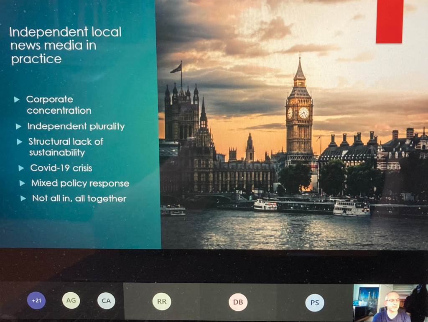Click the presenter's webcam video thumbnail
428x322 pixels.
tap(390, 303)
